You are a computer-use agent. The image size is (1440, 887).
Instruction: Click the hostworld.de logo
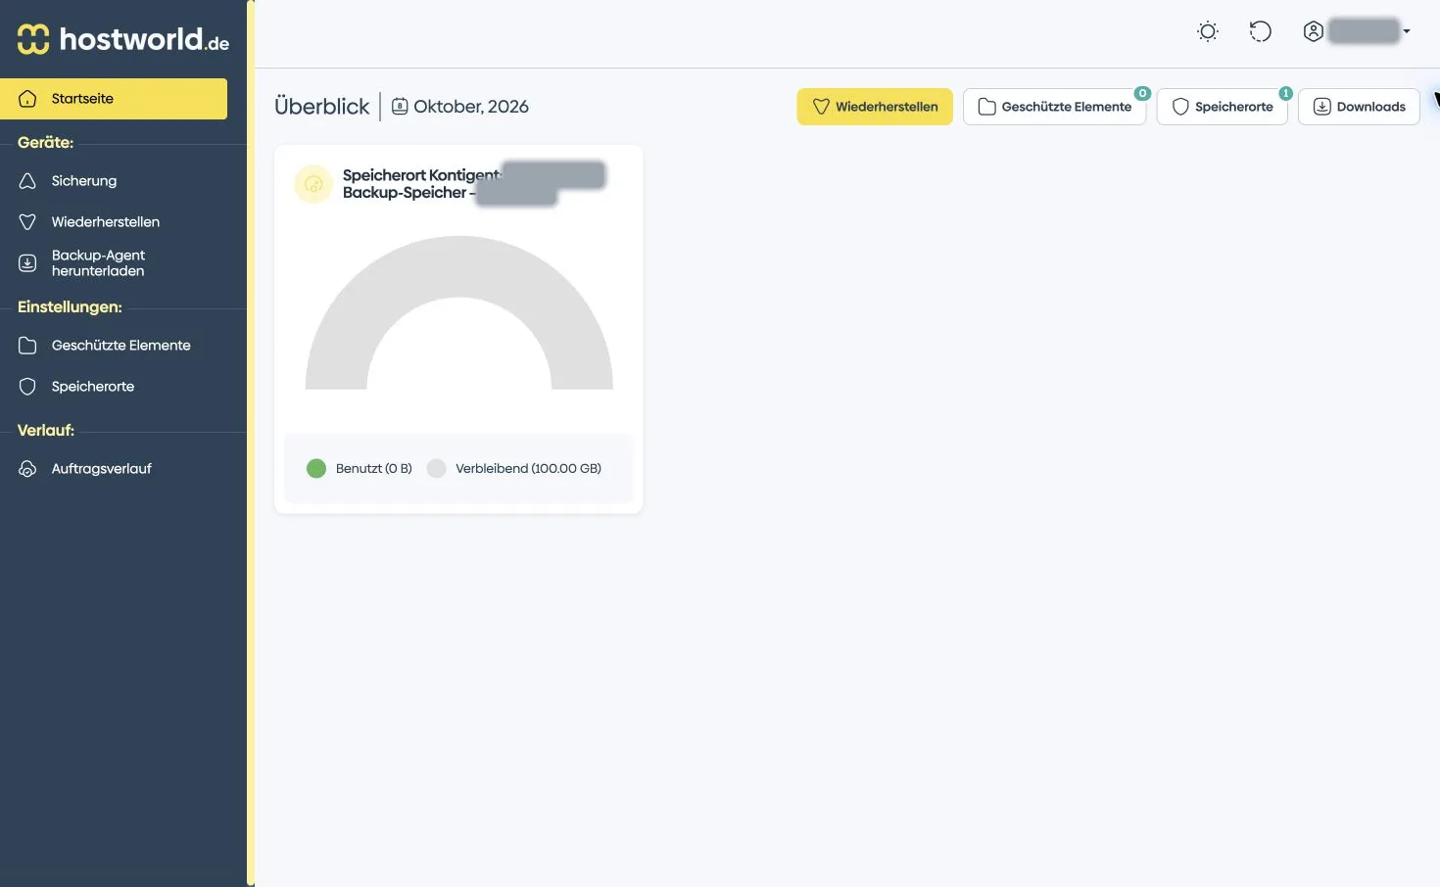pos(123,38)
